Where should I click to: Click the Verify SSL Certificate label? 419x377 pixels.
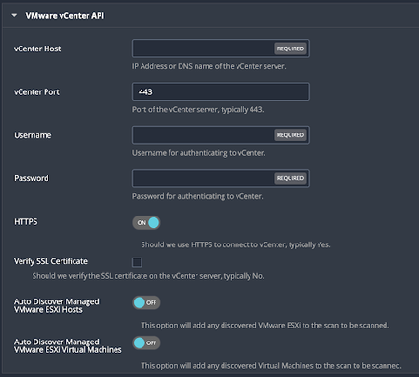point(50,261)
